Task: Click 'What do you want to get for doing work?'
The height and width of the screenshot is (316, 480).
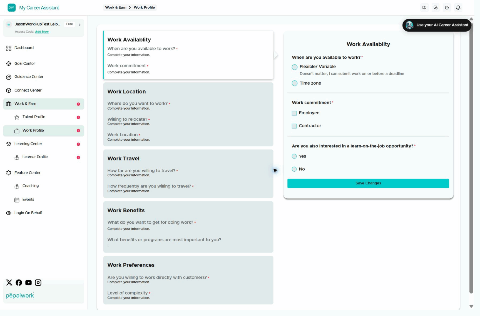Action: pos(150,223)
